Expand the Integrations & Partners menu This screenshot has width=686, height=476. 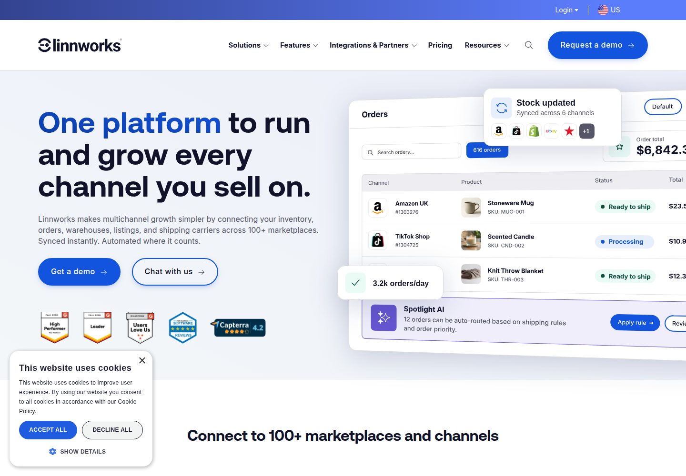tap(373, 45)
